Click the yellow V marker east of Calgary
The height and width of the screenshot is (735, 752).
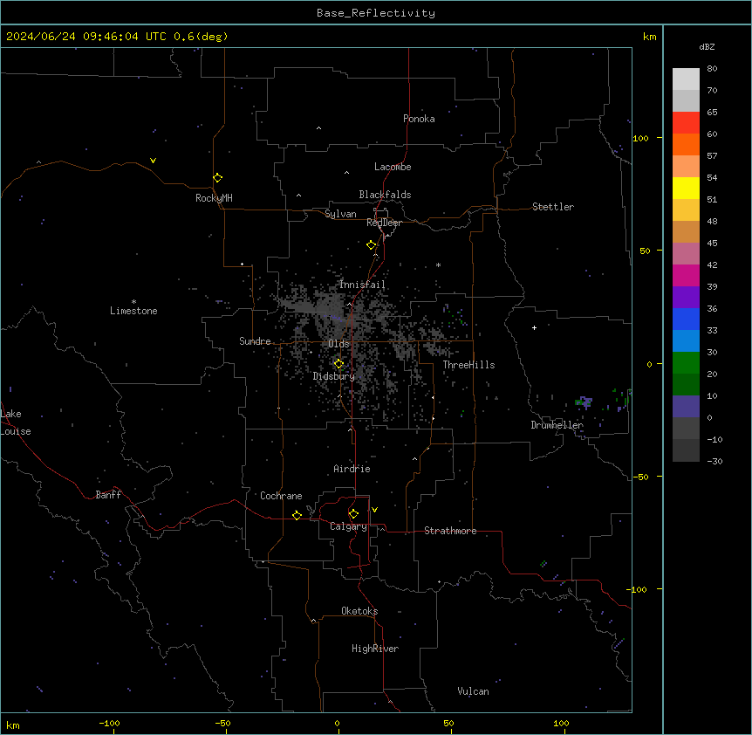click(x=374, y=510)
